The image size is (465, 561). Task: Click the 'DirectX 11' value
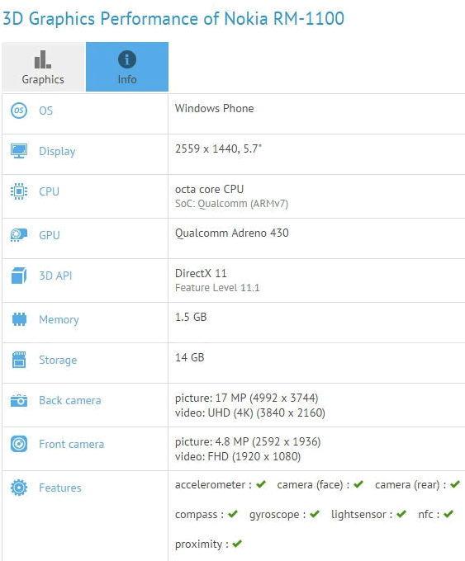pyautogui.click(x=201, y=273)
